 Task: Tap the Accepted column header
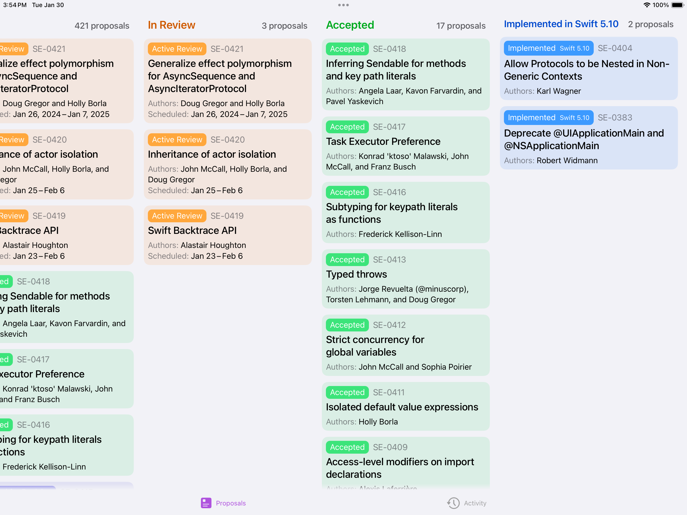(x=350, y=25)
